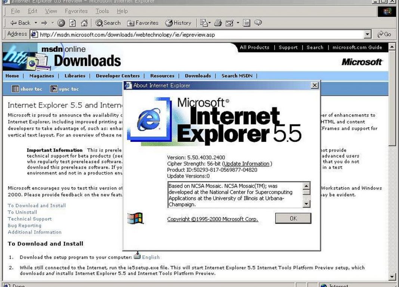Go to the MSDN Home nav item

(12, 76)
